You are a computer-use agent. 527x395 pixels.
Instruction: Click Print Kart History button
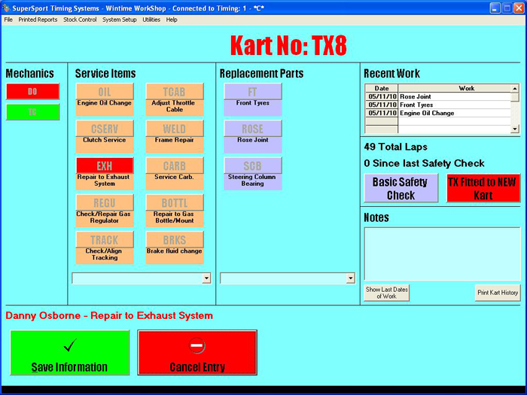[498, 293]
